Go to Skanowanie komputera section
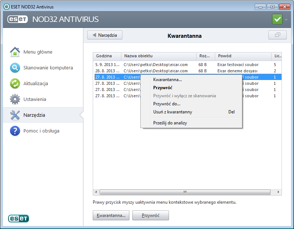The image size is (294, 229). (x=48, y=68)
